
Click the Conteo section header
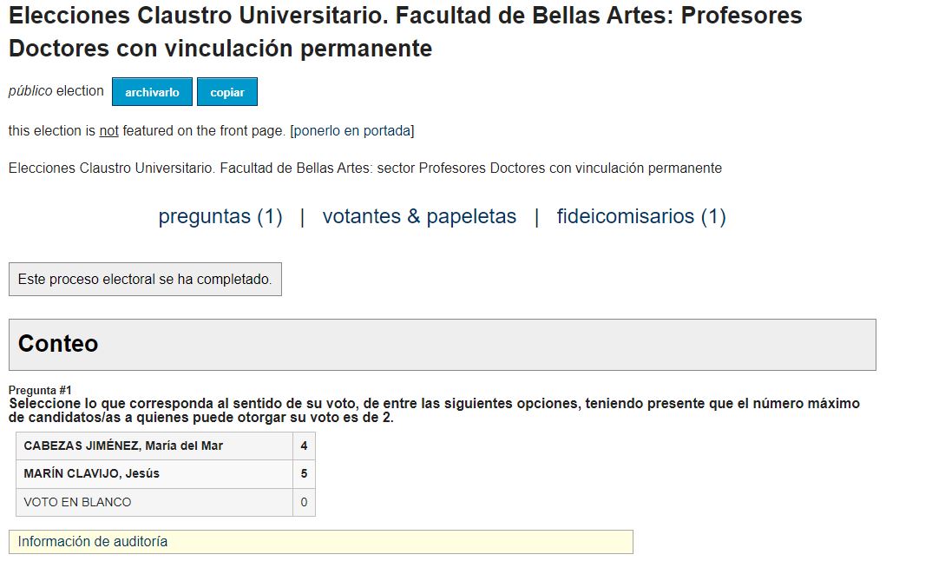(x=443, y=344)
